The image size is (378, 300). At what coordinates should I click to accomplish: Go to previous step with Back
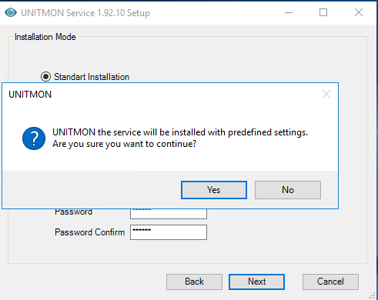click(x=194, y=282)
